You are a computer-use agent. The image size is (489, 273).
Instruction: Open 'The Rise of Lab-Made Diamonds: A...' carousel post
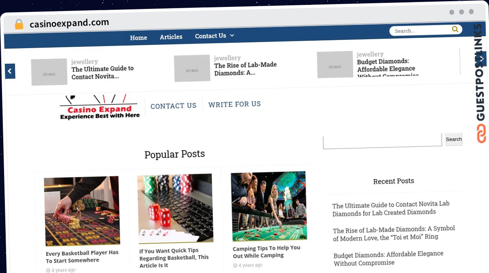tap(245, 69)
